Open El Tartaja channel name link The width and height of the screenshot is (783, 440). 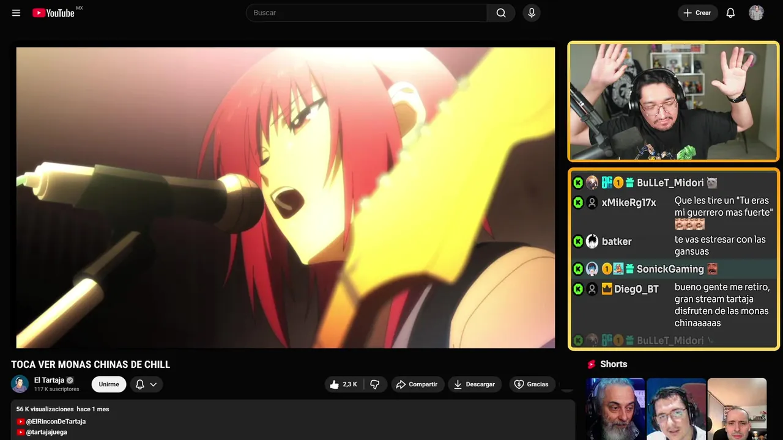coord(49,380)
